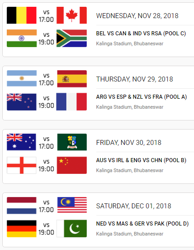Open ARG VS ESP & NZL VS FRA link
The image size is (194, 250).
point(142,97)
